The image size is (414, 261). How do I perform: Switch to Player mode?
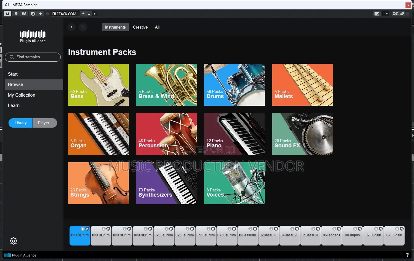(x=45, y=123)
